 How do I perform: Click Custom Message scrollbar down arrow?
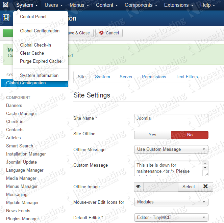[205, 168]
